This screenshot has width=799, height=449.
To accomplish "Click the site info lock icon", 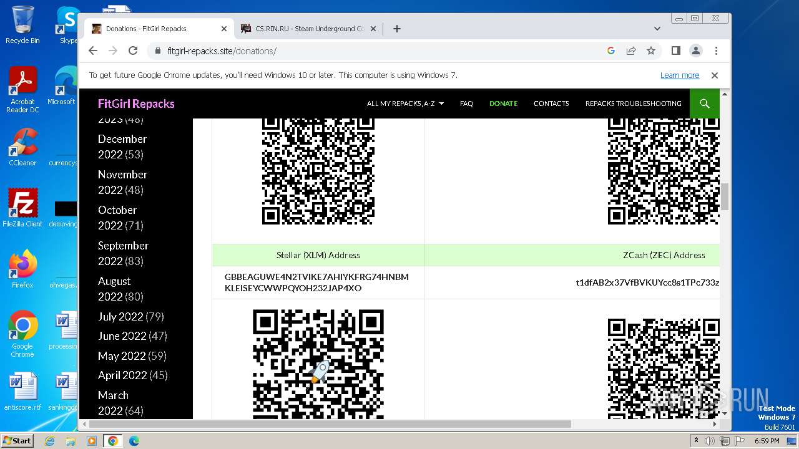I will (157, 51).
